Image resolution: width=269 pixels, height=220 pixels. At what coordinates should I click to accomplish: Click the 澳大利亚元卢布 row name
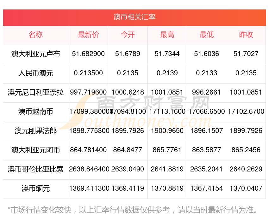coord(36,54)
